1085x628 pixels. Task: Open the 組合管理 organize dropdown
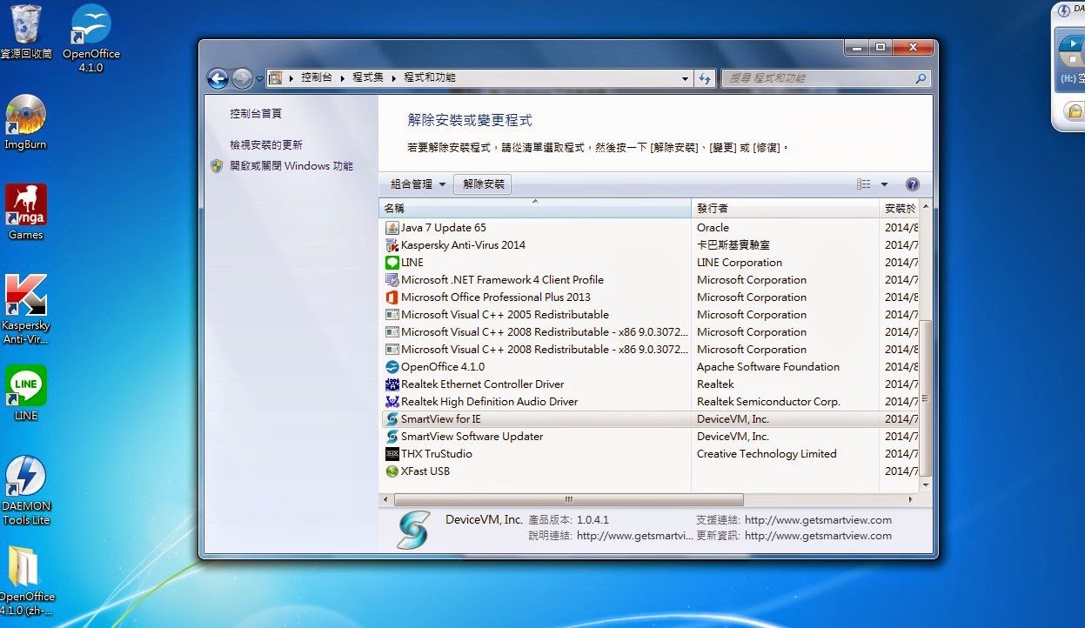point(418,184)
